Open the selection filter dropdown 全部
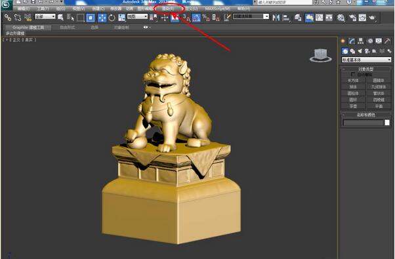Image resolution: width=395 pixels, height=259 pixels. (45, 16)
